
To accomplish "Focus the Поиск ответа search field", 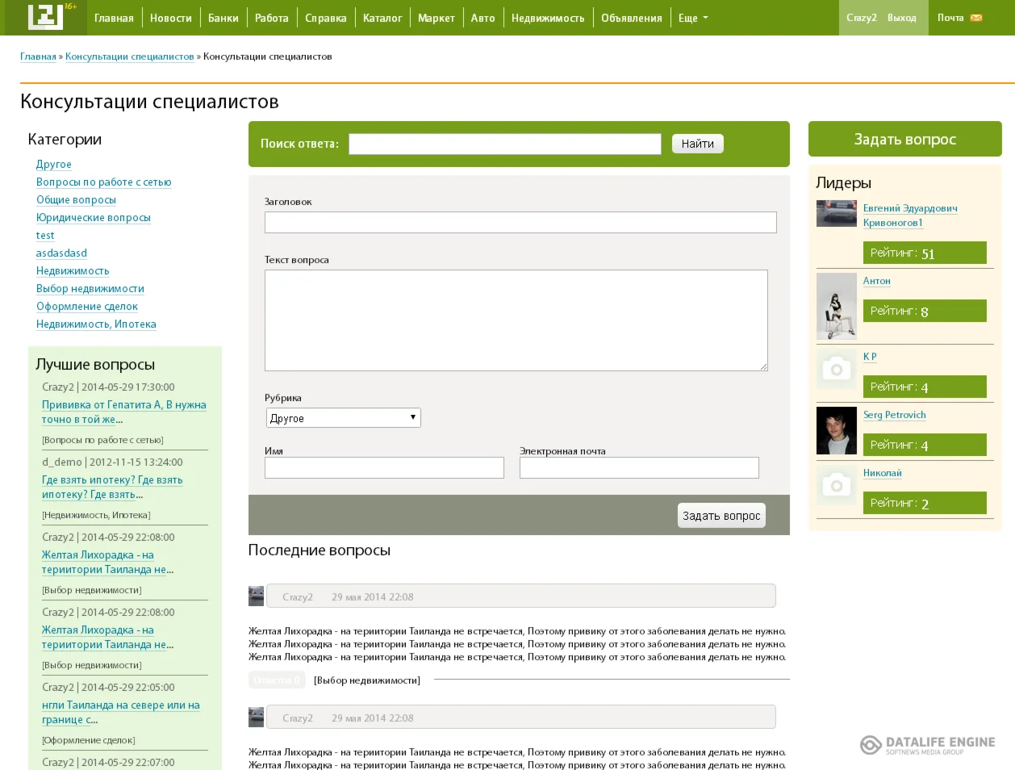I will tap(505, 144).
